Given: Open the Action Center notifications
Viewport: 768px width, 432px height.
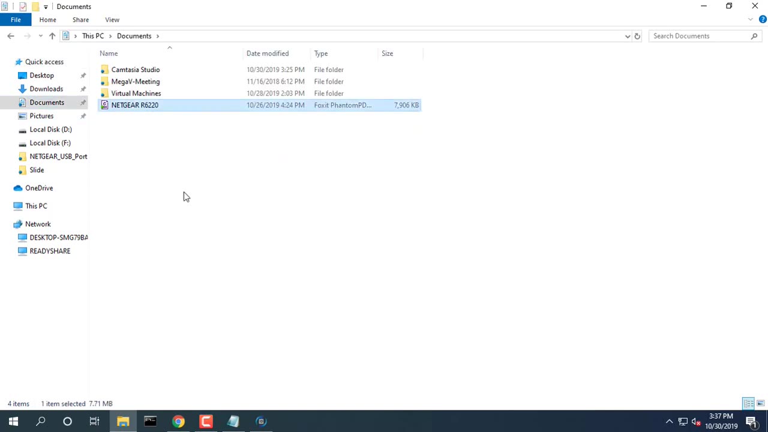Looking at the screenshot, I should (752, 421).
